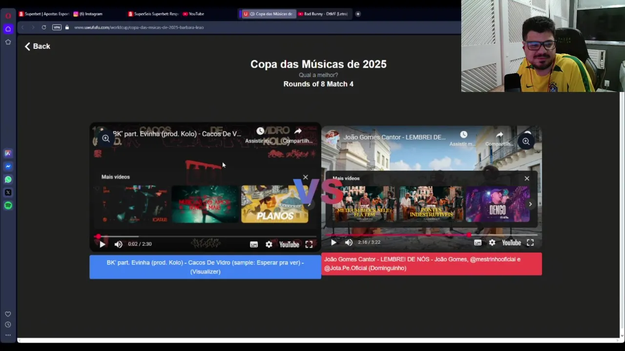Open the Aria AI icon in the sidebar
625x351 pixels.
(8, 153)
